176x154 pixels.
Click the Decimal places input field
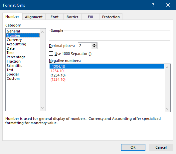point(85,46)
